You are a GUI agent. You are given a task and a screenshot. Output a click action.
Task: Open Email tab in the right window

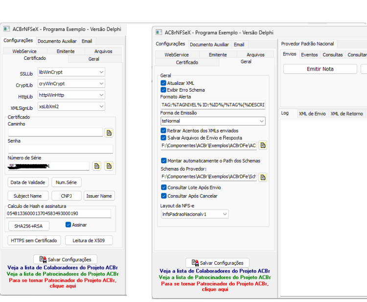[239, 45]
